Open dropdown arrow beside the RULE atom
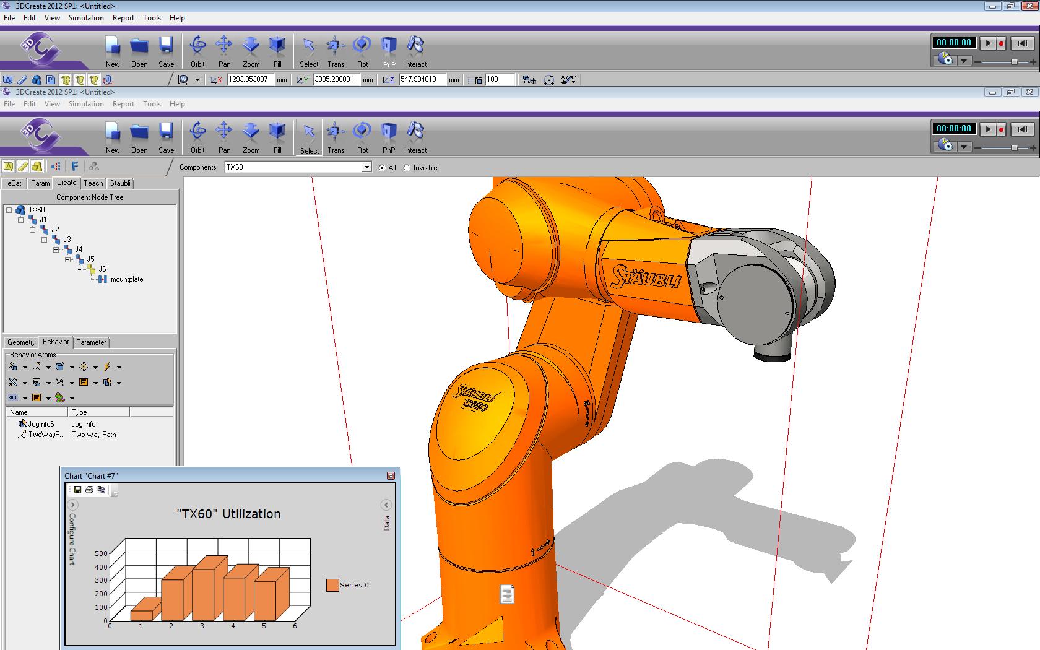Viewport: 1040px width, 650px height. [25, 398]
